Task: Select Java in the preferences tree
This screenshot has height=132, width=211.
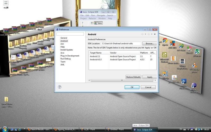Action: 62,53
